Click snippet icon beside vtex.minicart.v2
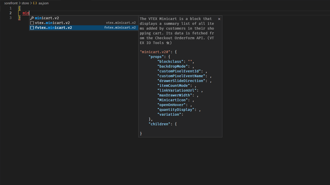Image resolution: width=330 pixels, height=185 pixels. (32, 23)
